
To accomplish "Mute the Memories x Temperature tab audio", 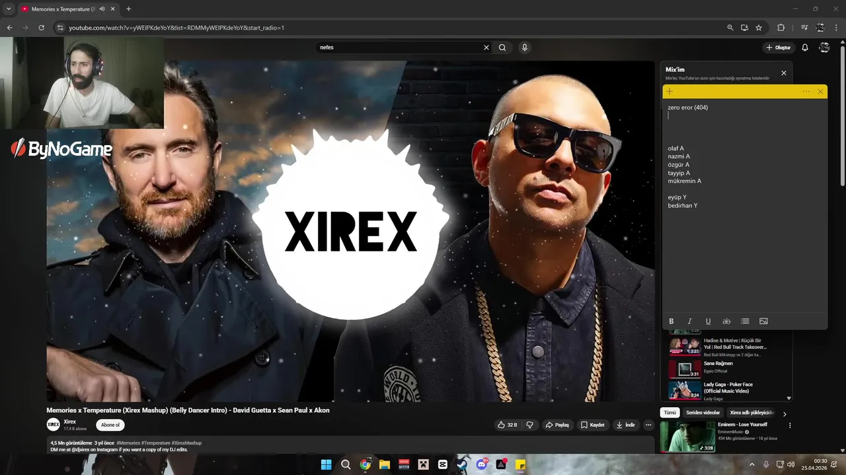I will point(102,9).
